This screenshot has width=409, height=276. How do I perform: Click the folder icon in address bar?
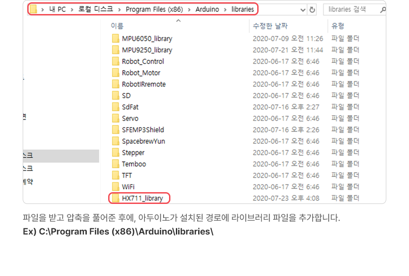[x=33, y=10]
